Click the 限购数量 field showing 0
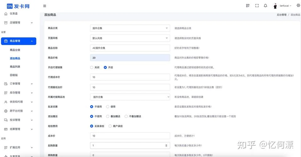Screen dimensions: 301x157 click(130, 155)
